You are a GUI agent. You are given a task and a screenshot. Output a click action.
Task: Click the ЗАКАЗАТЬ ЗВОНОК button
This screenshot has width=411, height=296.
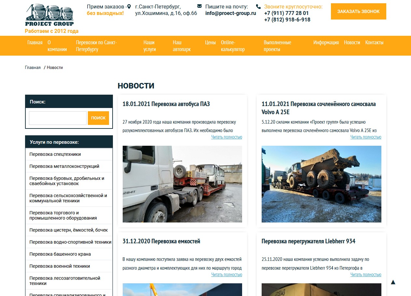[359, 11]
